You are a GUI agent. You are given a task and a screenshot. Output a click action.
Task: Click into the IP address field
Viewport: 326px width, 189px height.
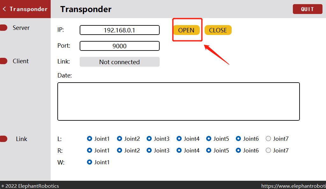click(x=120, y=30)
